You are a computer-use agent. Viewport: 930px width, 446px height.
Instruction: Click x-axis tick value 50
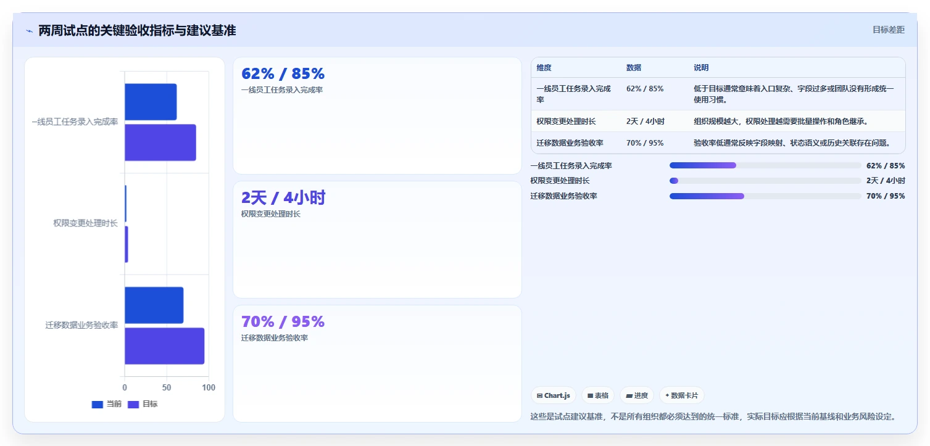[167, 387]
